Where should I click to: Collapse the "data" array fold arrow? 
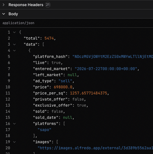pyautogui.click(x=14, y=45)
